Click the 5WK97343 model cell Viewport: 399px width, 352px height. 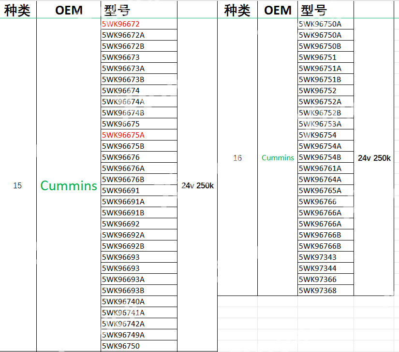coord(325,257)
